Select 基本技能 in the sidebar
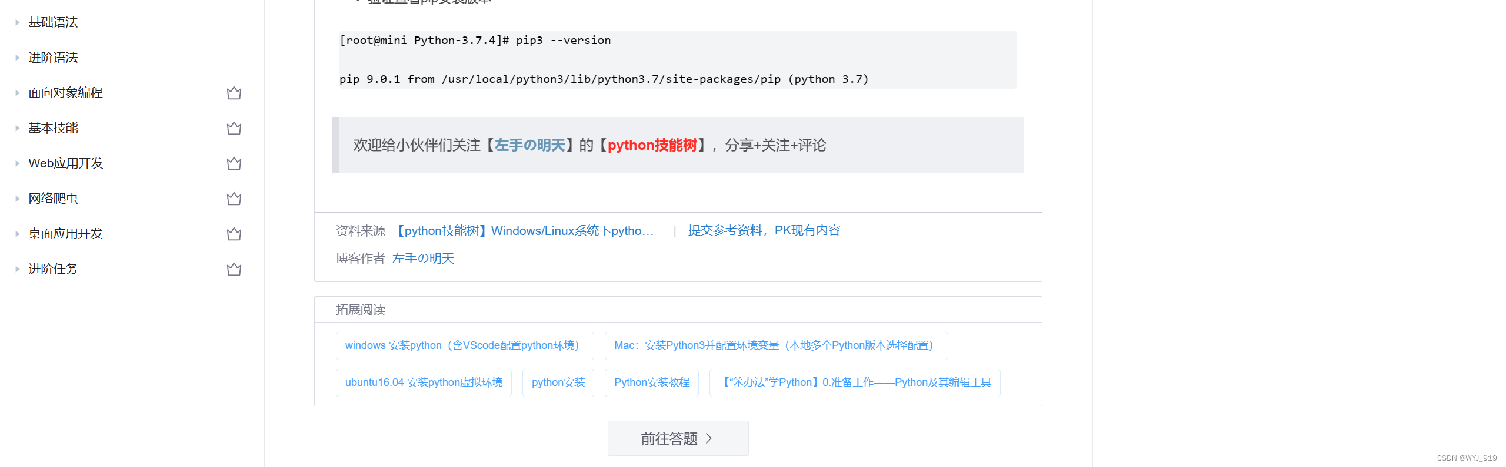The width and height of the screenshot is (1506, 467). tap(53, 128)
